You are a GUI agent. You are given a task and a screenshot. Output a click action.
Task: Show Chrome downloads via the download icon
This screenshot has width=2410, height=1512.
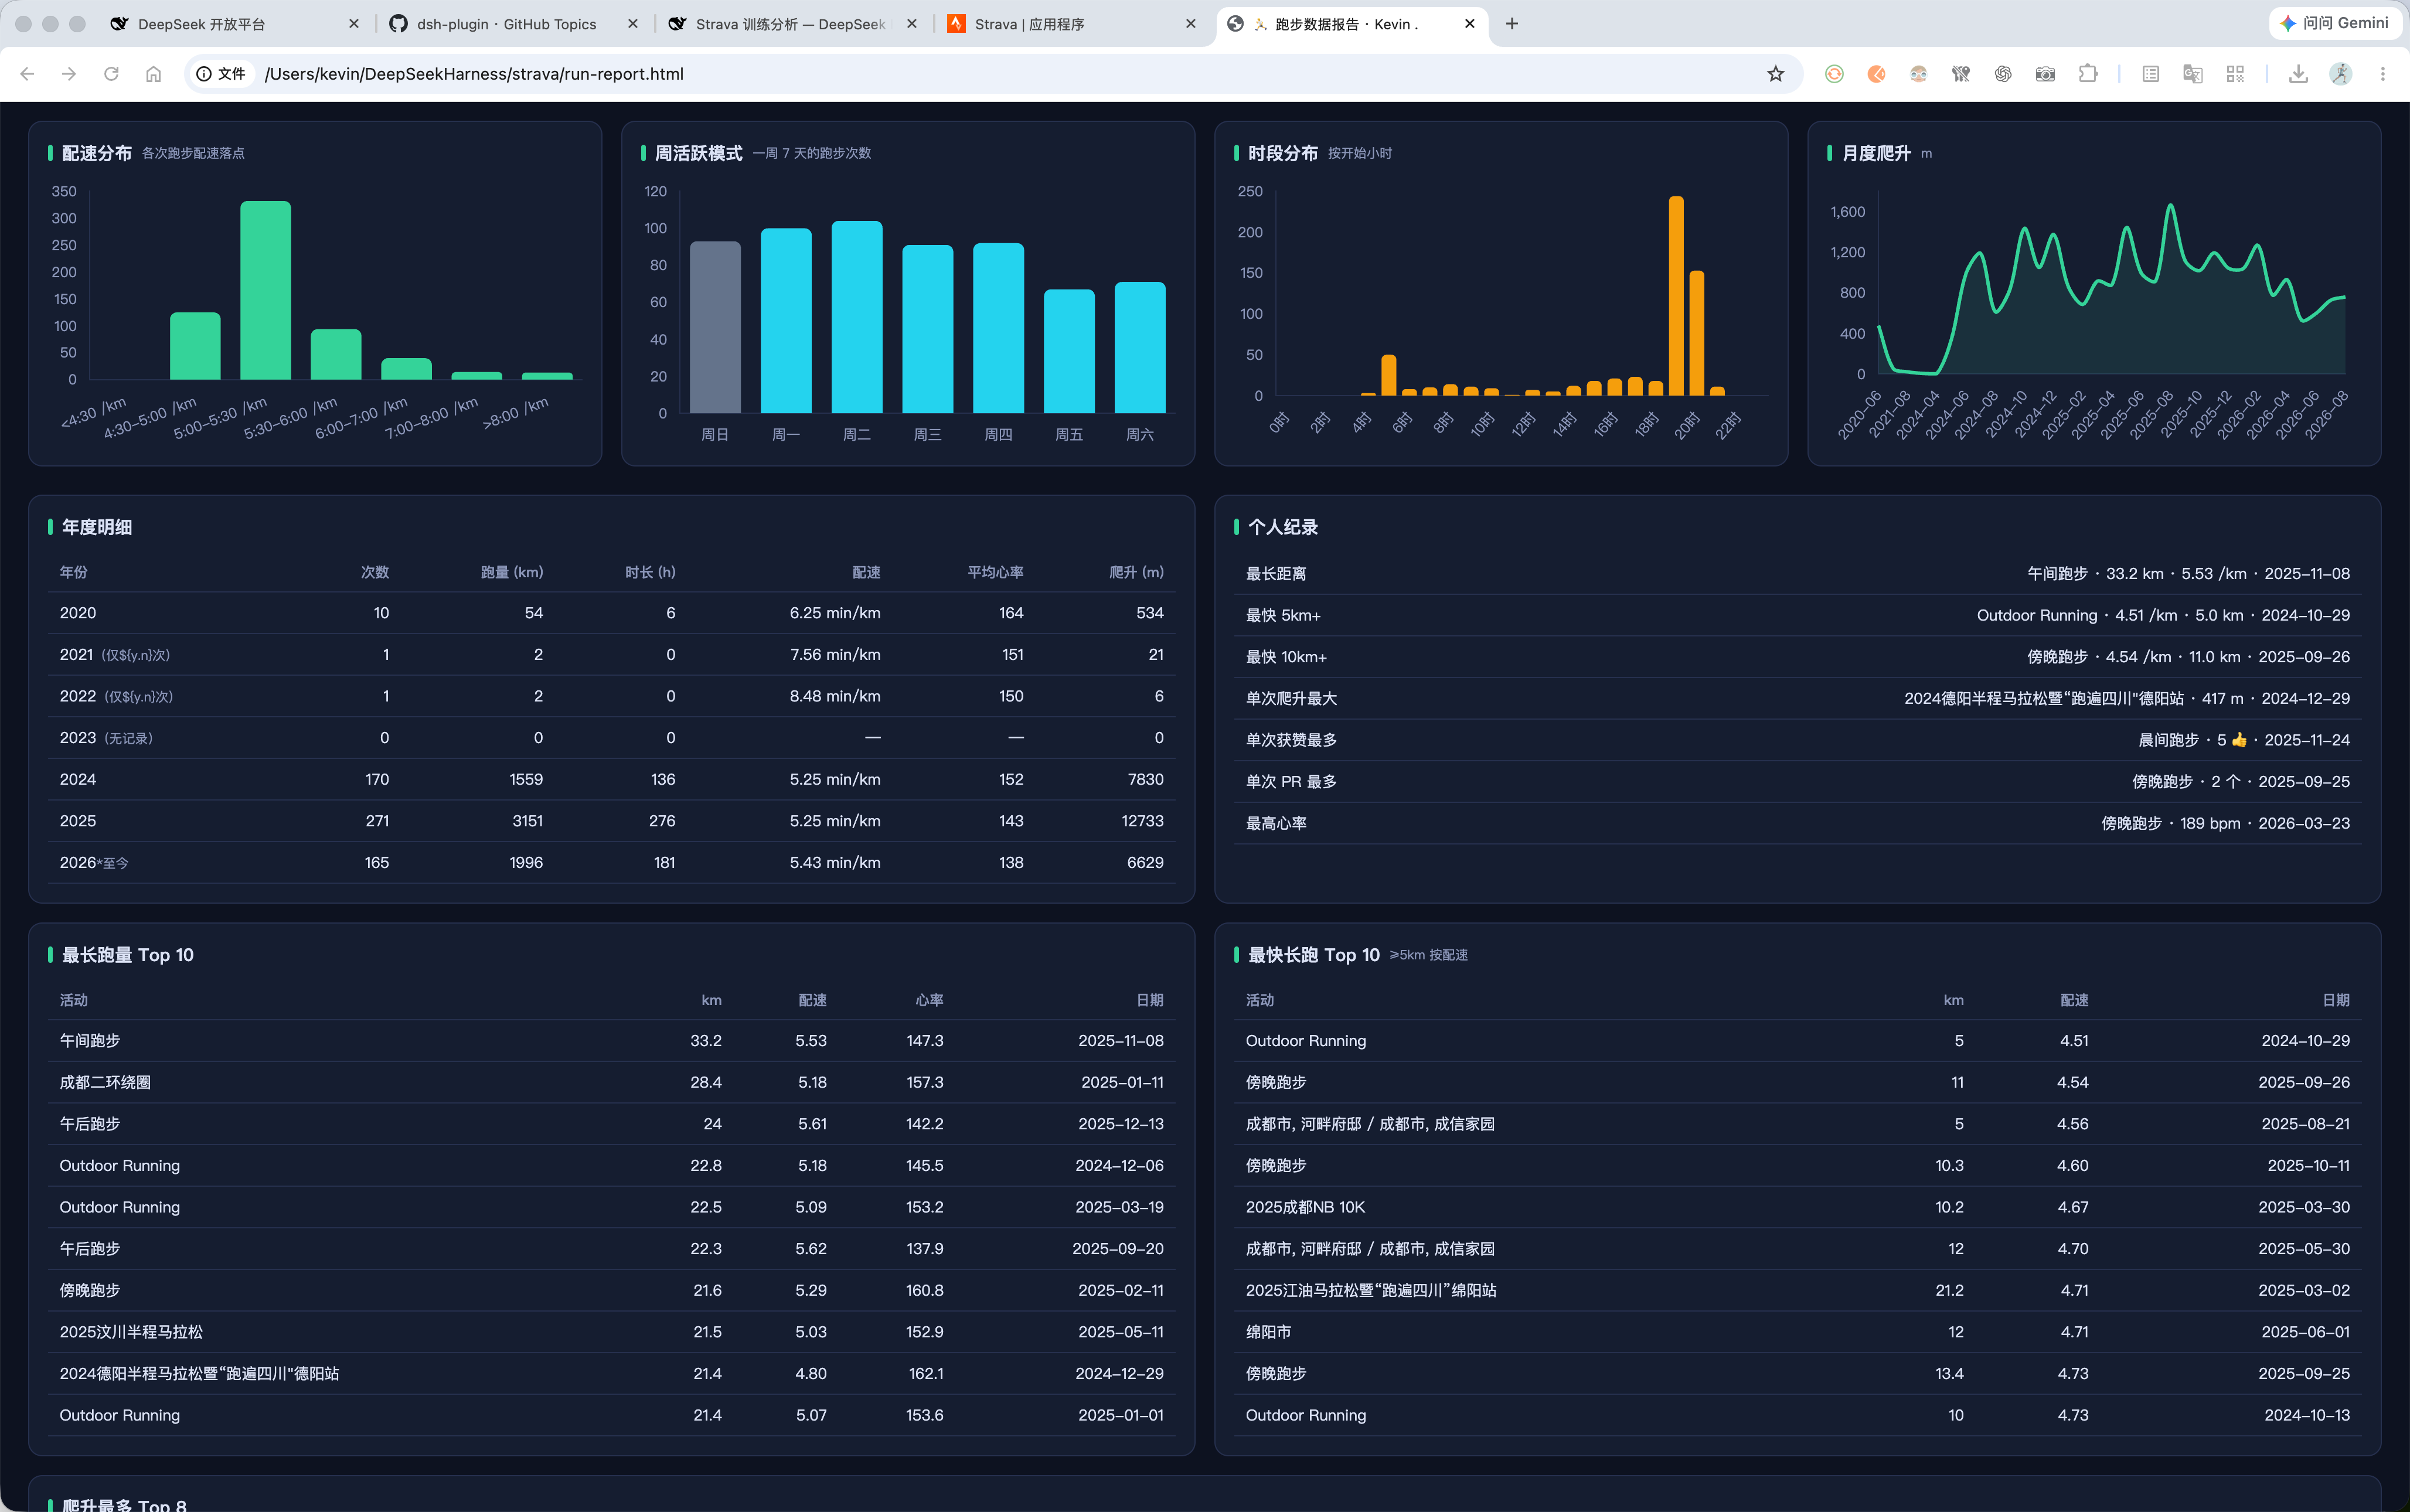(x=2298, y=74)
